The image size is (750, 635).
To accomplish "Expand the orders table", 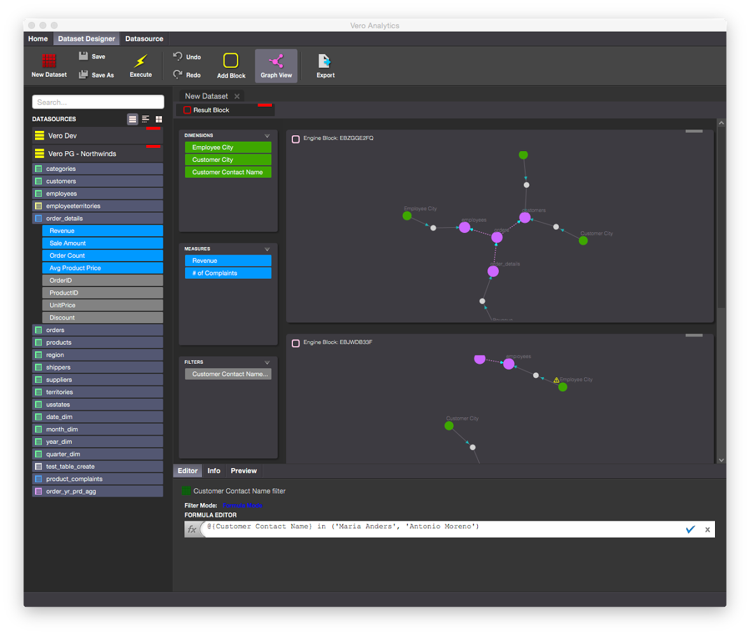I will [98, 330].
